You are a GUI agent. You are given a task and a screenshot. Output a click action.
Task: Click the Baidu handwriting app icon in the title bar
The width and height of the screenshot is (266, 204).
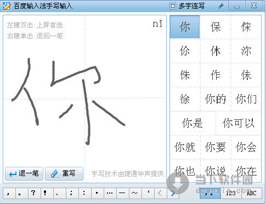pos(7,6)
